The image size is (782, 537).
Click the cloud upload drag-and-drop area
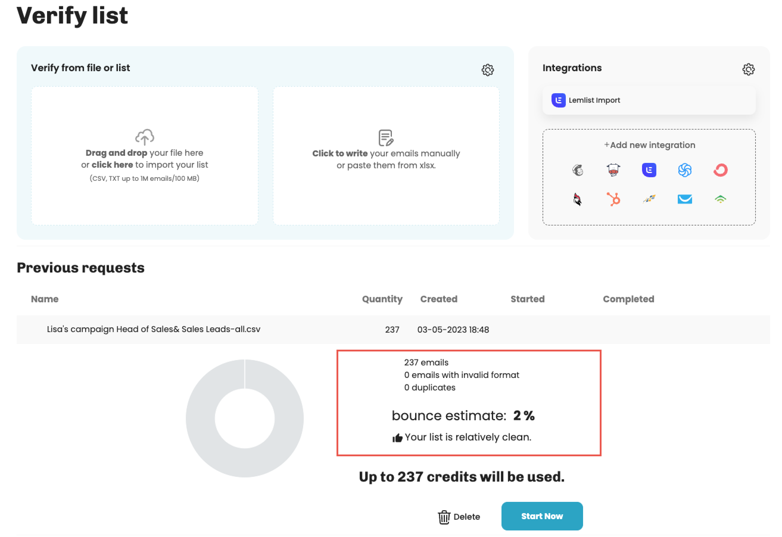coord(145,156)
